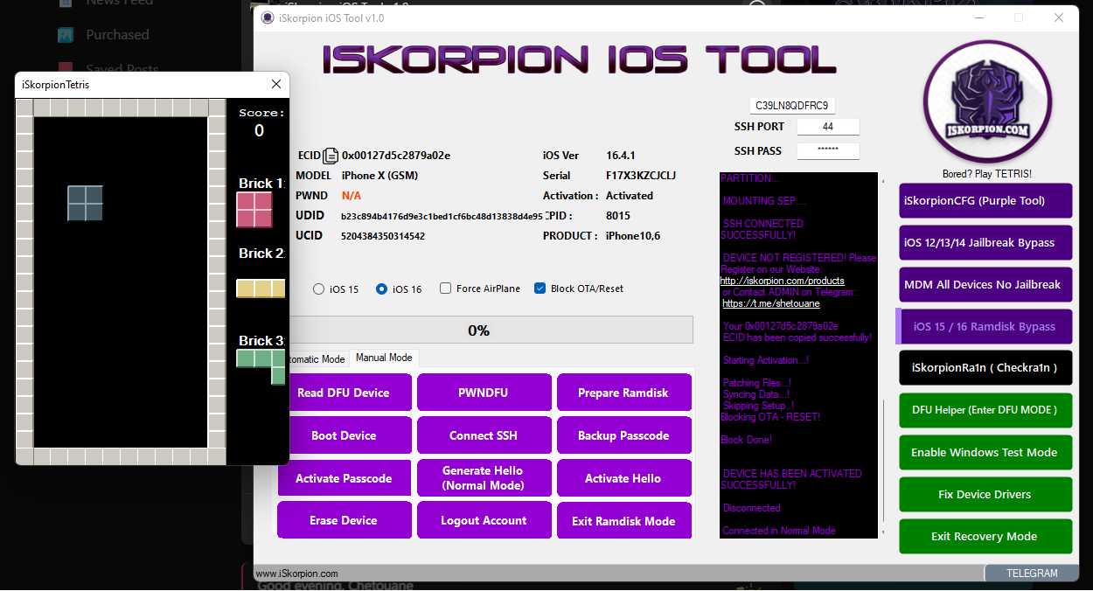Open iSkorpionCFG (Purple Tool)
1093x591 pixels.
click(985, 200)
